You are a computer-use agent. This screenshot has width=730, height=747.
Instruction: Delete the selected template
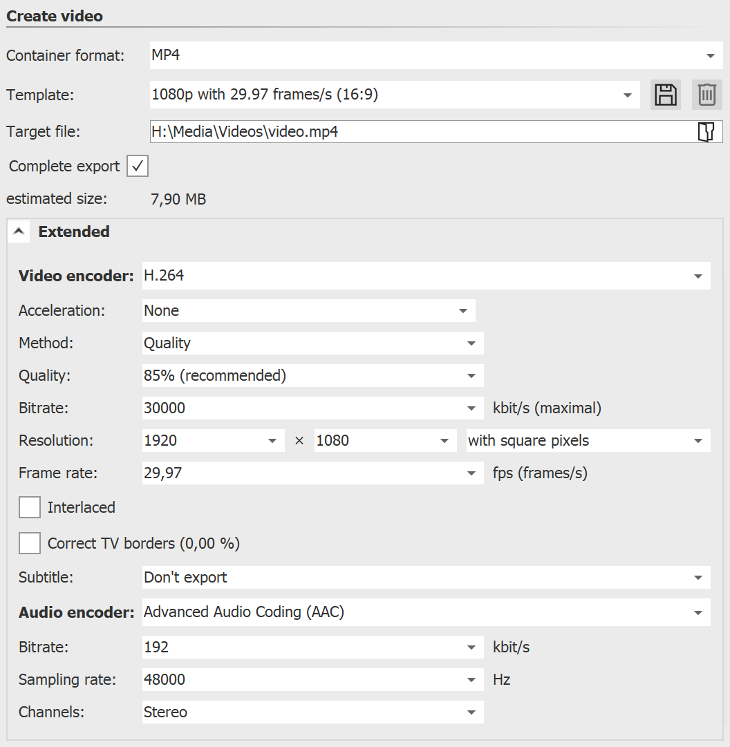point(706,95)
